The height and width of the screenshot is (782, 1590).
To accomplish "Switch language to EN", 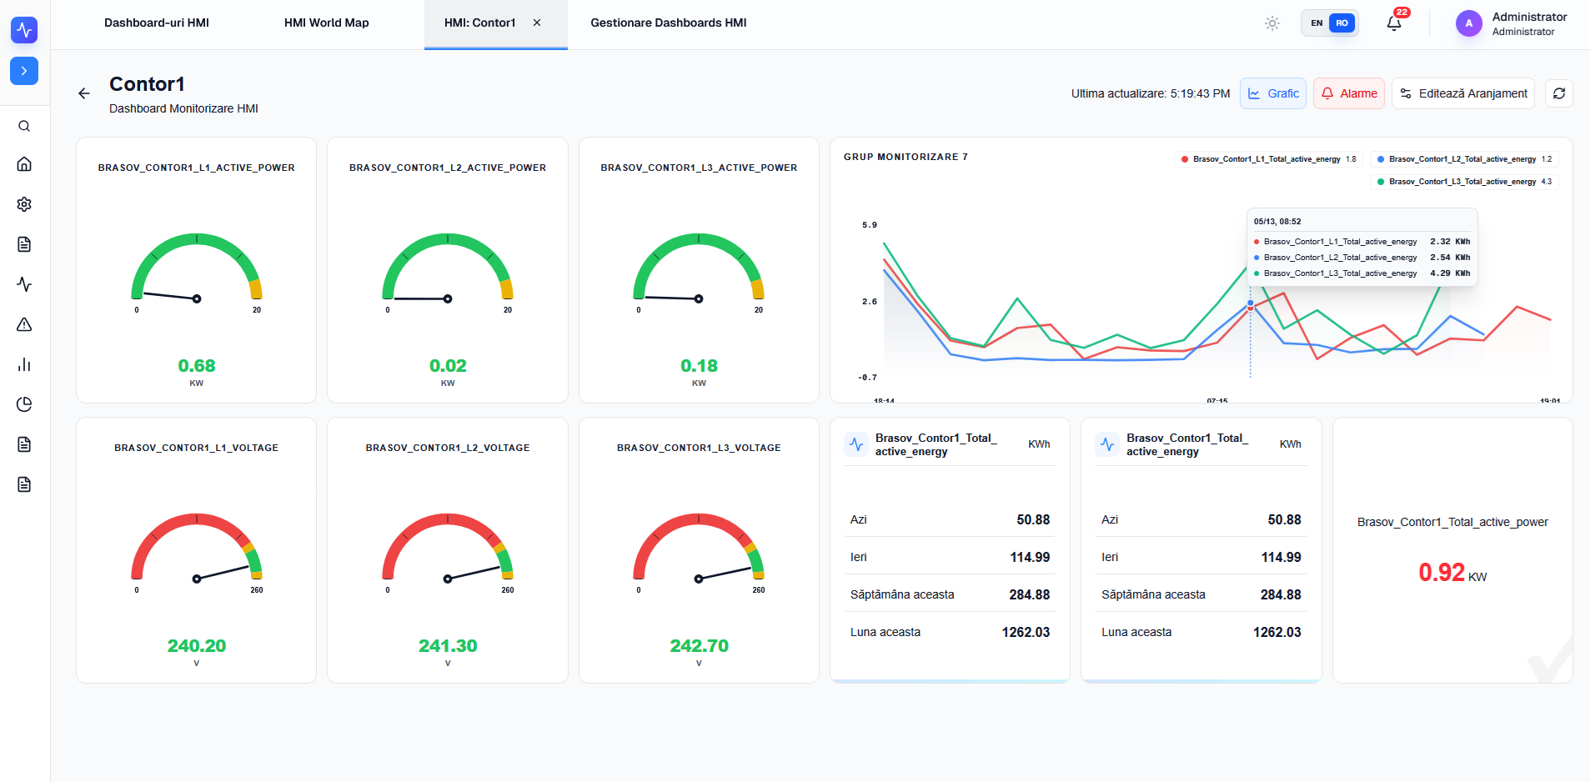I will coord(1317,23).
